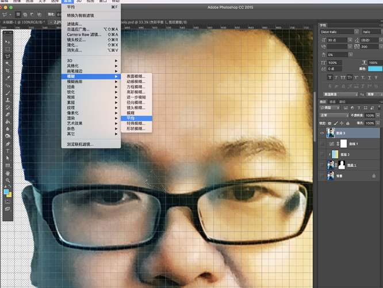Click the 浏览联机滤镜... menu link

(91, 145)
